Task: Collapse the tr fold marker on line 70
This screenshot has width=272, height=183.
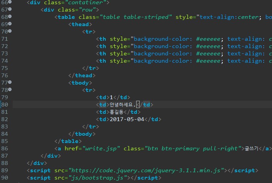Action: (x=10, y=31)
